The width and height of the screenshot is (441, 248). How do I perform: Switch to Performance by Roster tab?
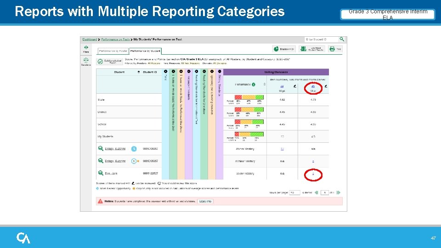click(x=113, y=51)
